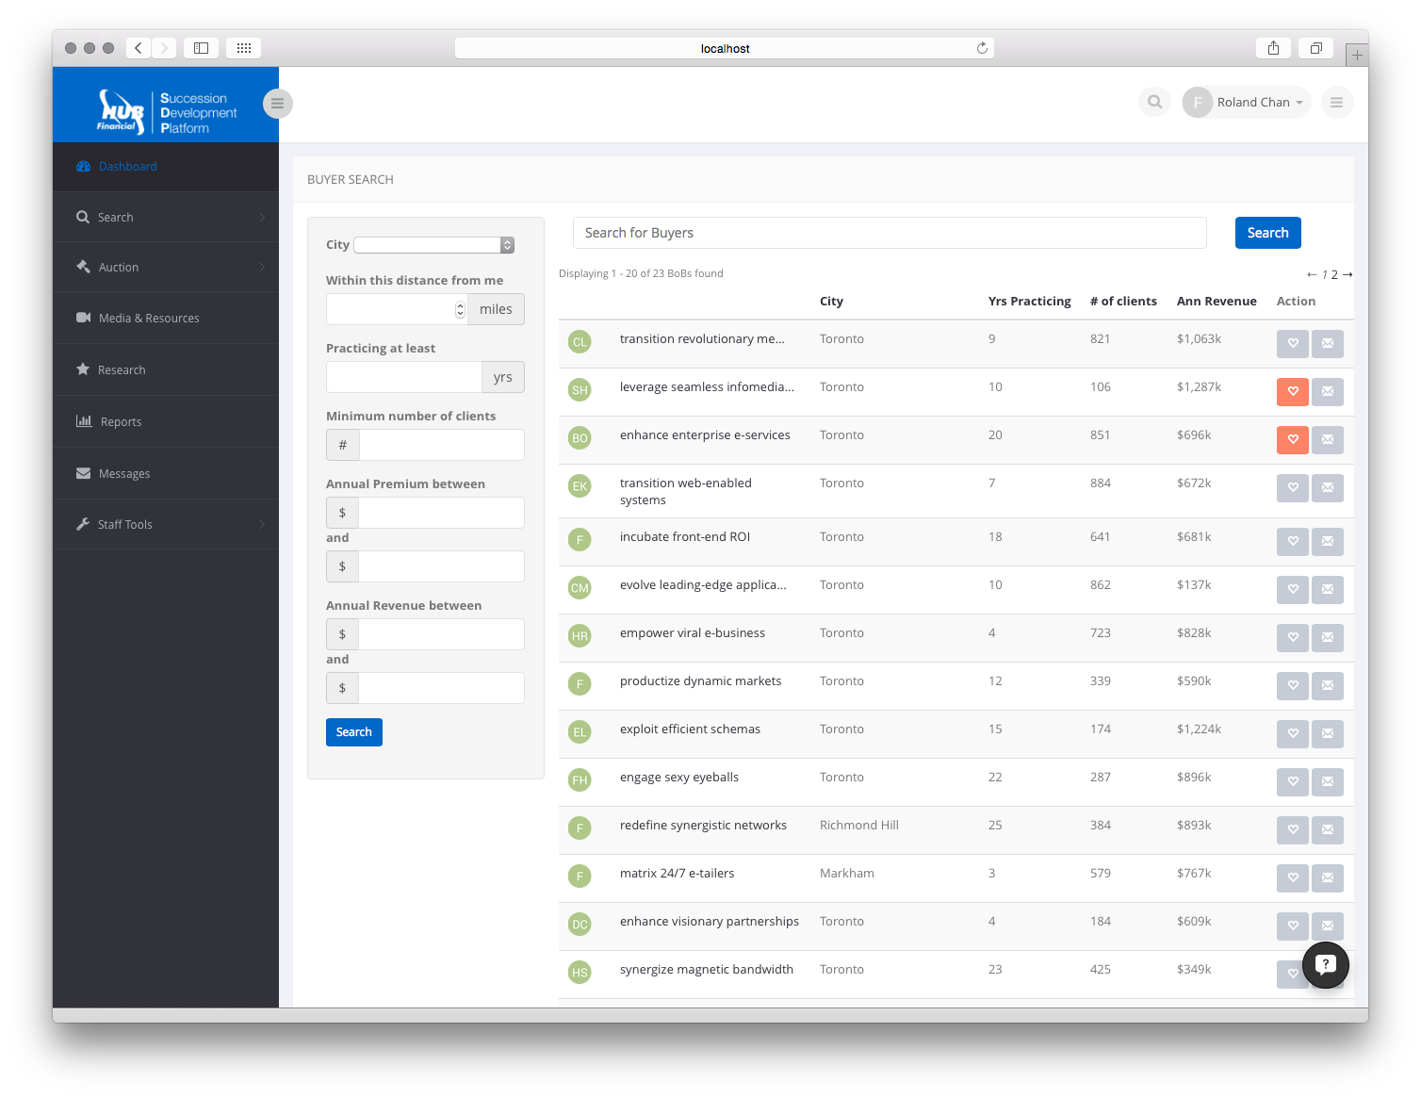
Task: Click envelope icon for 'evolve leading-edge applica...'
Action: pyautogui.click(x=1328, y=590)
